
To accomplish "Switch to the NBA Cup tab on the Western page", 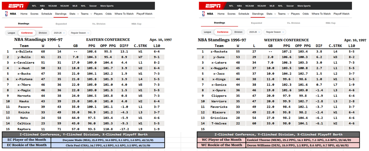I will click(330, 23).
